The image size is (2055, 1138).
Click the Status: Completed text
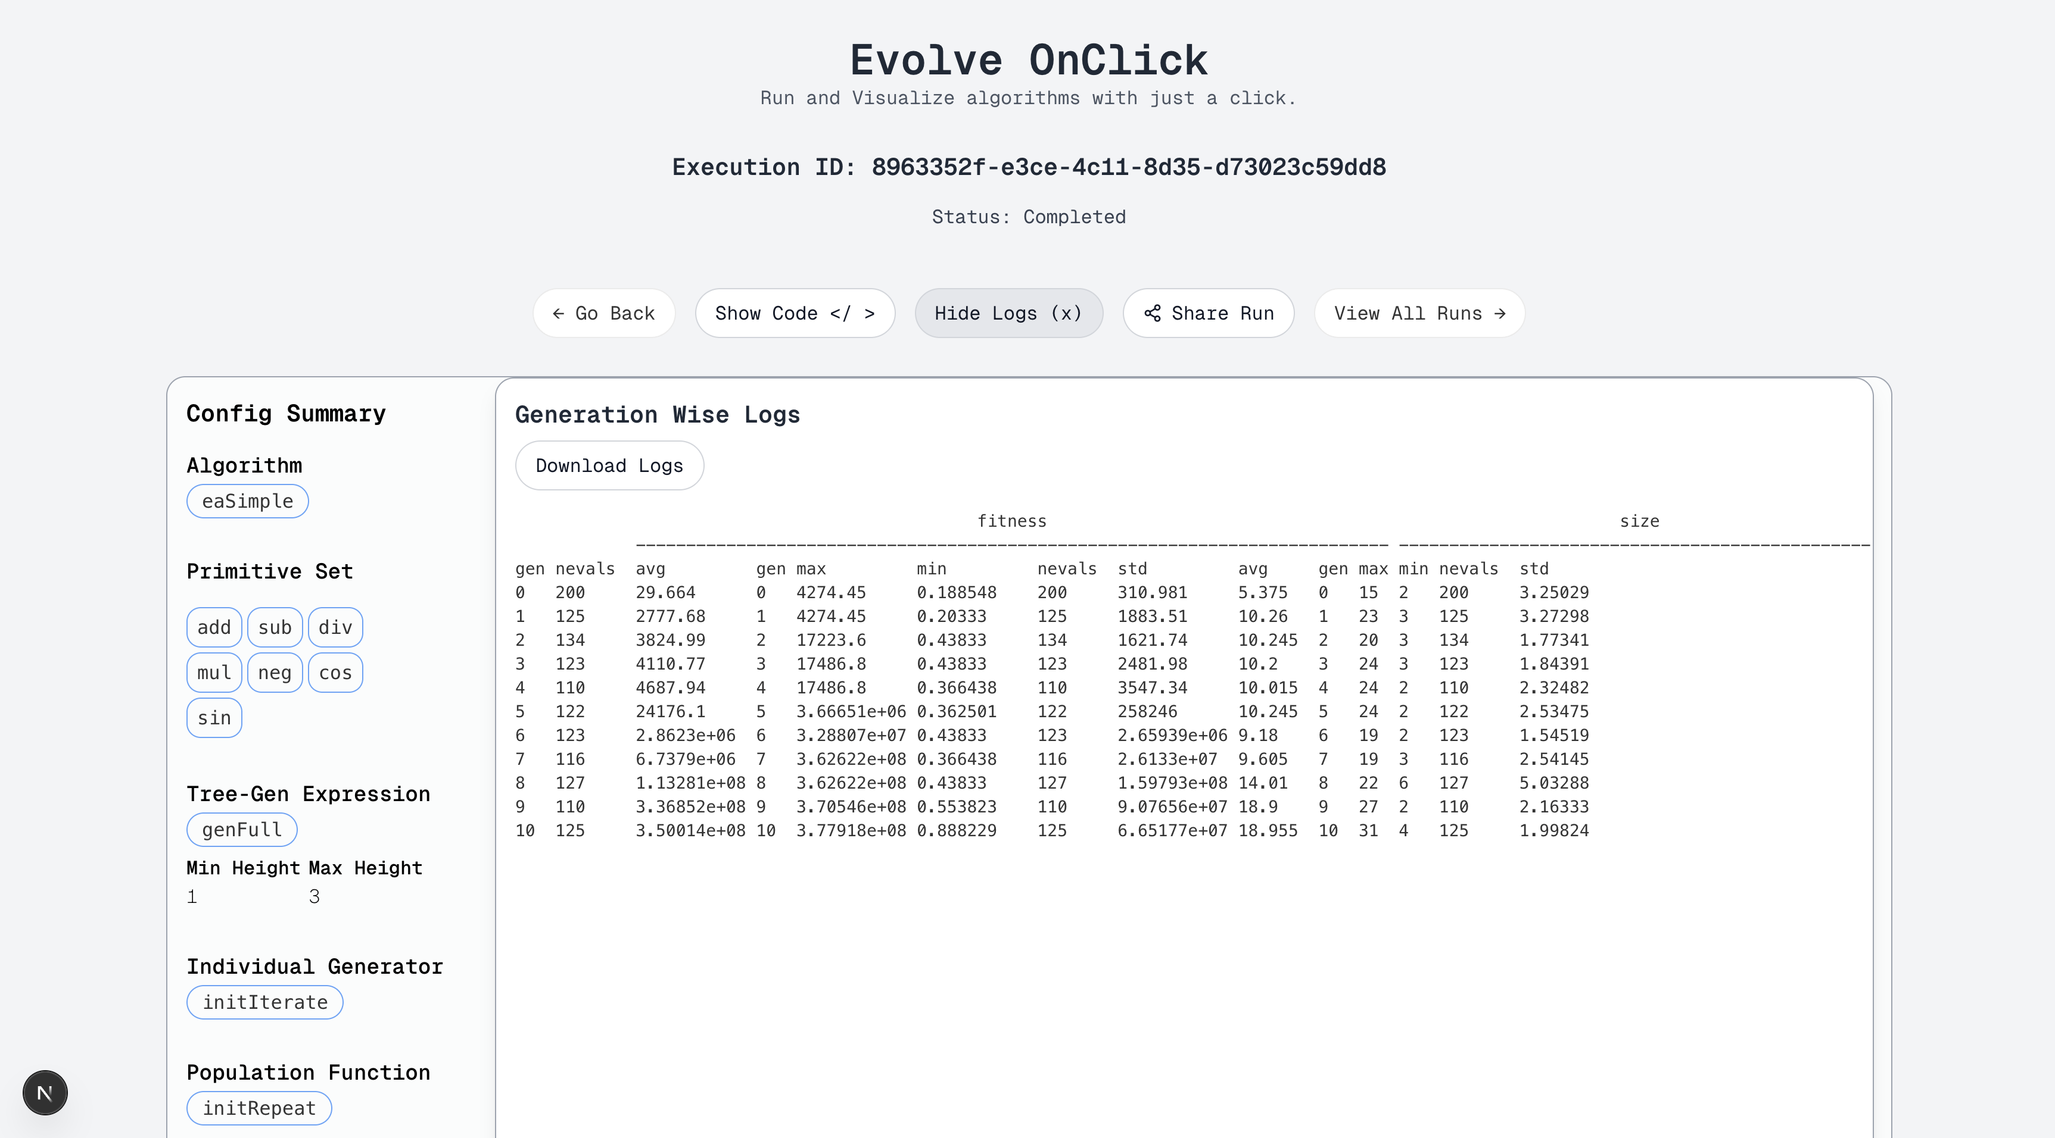coord(1028,217)
